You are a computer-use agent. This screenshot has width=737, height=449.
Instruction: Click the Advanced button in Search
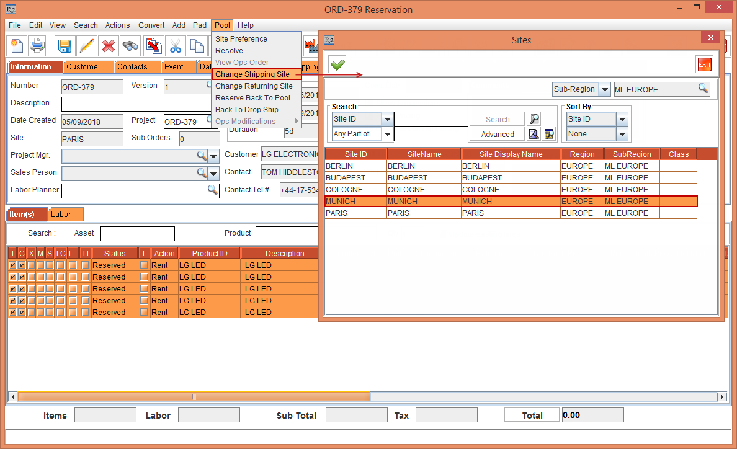click(497, 134)
